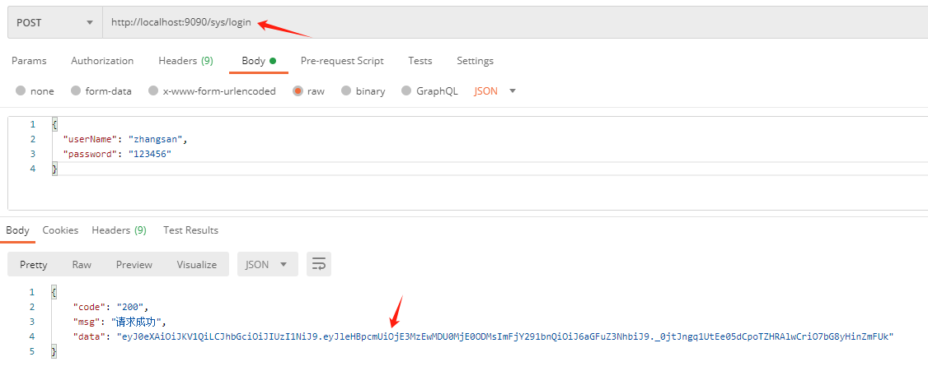Open the Pre-request Script tab
Screen dimensions: 928x371
tap(342, 61)
